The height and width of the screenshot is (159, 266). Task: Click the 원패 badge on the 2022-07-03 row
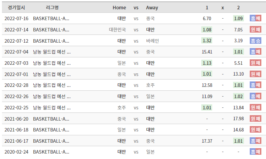pos(255,63)
